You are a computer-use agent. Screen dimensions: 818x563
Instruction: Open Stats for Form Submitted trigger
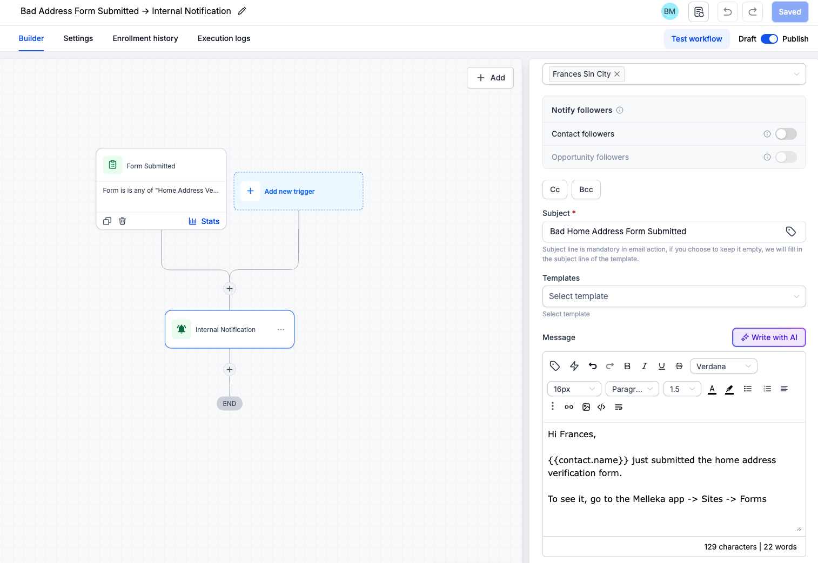pos(204,221)
